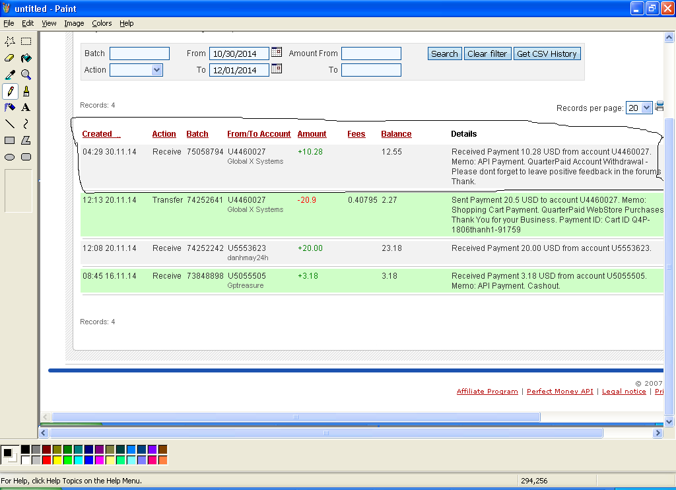Open the Colors menu
The height and width of the screenshot is (490, 676).
click(102, 23)
